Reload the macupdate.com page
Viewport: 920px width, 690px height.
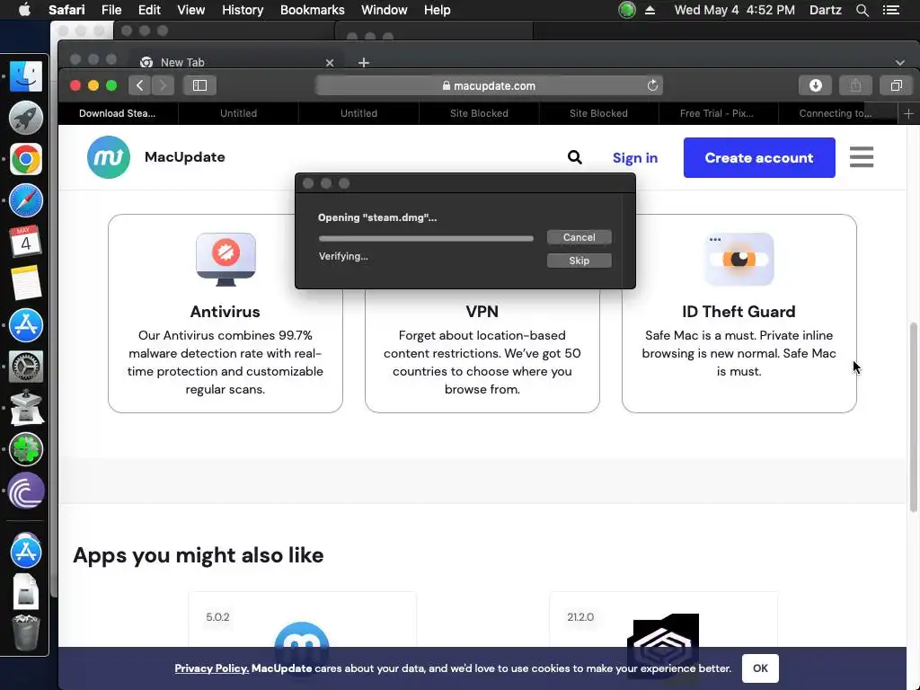coord(652,85)
